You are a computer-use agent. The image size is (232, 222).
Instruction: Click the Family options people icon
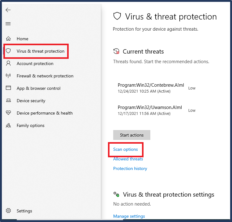tap(8, 126)
